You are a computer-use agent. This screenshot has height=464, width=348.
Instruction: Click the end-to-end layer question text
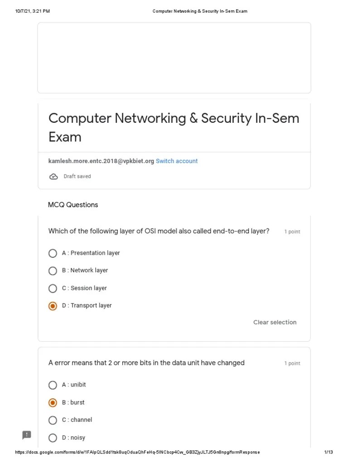(x=159, y=231)
